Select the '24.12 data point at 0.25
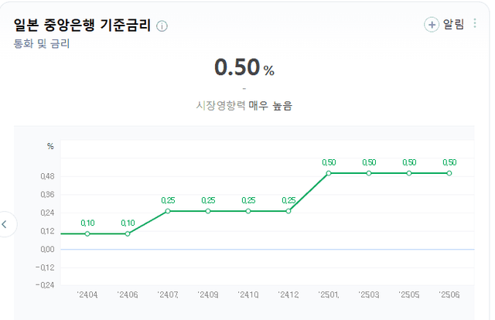 coord(288,210)
